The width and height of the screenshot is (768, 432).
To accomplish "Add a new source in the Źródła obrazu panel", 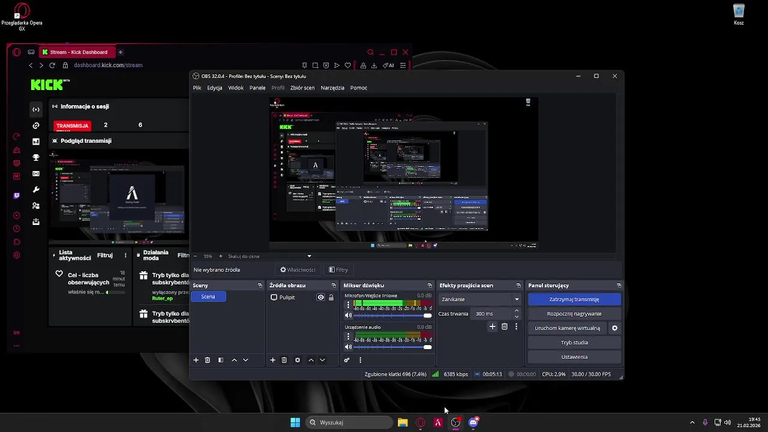I will click(x=272, y=360).
